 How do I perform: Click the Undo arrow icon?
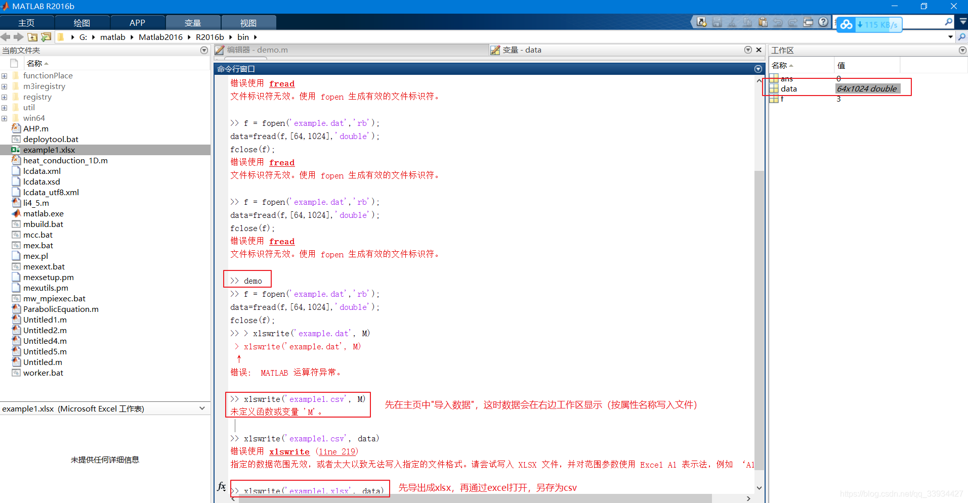778,22
